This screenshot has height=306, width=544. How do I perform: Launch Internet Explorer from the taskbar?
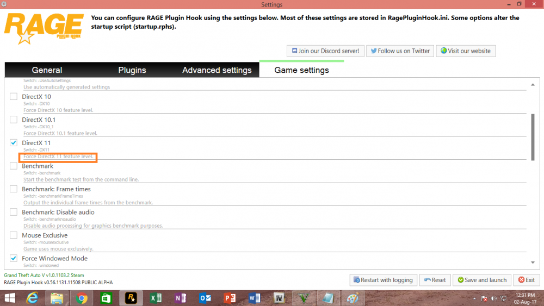coord(32,298)
